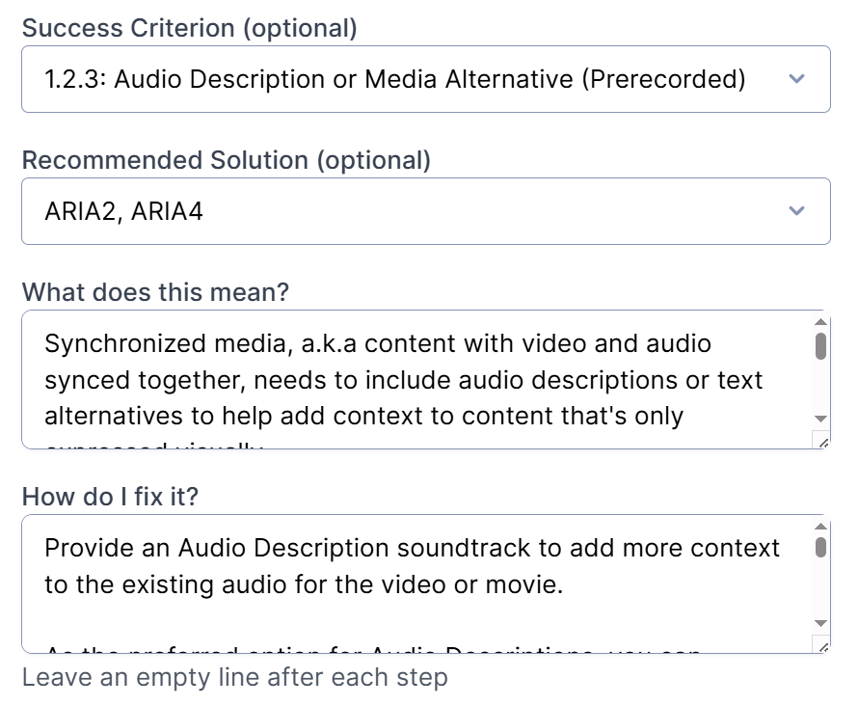Screen dimensions: 858x705
Task: Click the down arrow on second textarea scrollbar
Action: click(x=819, y=623)
